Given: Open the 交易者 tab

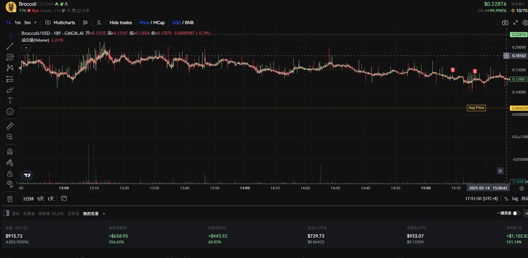Looking at the screenshot, I should 29,214.
